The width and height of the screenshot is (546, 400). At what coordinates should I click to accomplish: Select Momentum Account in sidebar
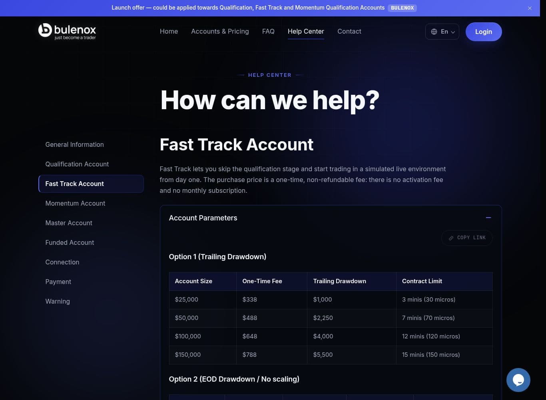click(91, 203)
